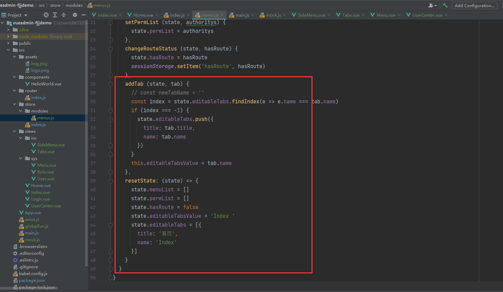Close the SideMenu.vue editor tab
503x292 pixels.
click(x=329, y=15)
